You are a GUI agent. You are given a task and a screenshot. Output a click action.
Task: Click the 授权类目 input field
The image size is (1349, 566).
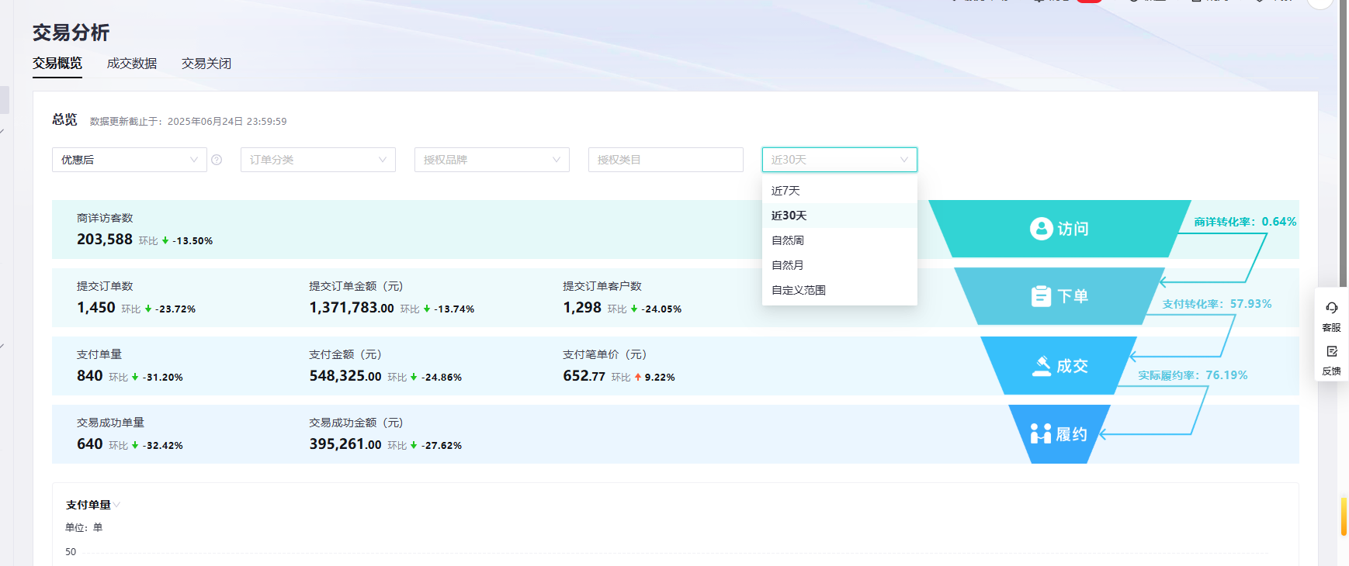coord(665,160)
